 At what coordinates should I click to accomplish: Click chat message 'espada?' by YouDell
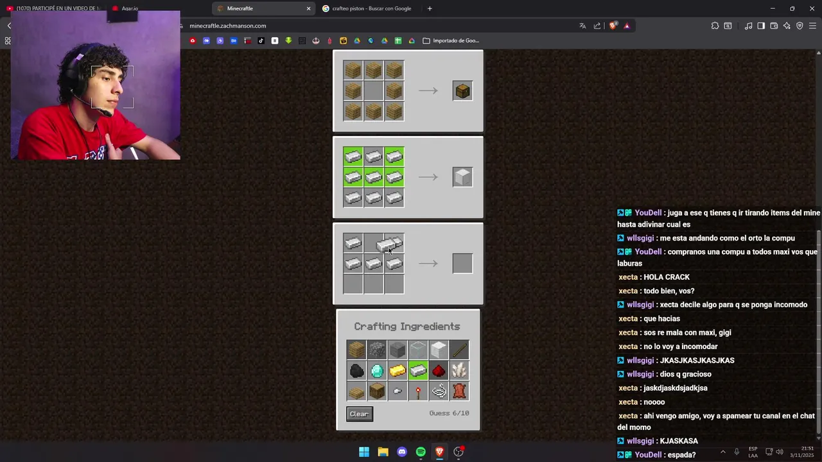[681, 455]
